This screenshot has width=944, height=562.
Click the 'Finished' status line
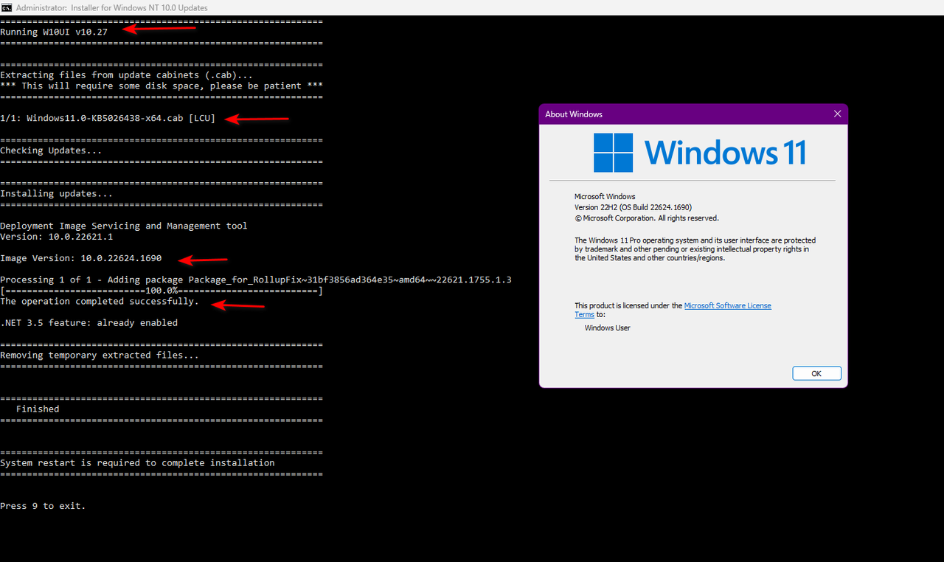coord(38,409)
